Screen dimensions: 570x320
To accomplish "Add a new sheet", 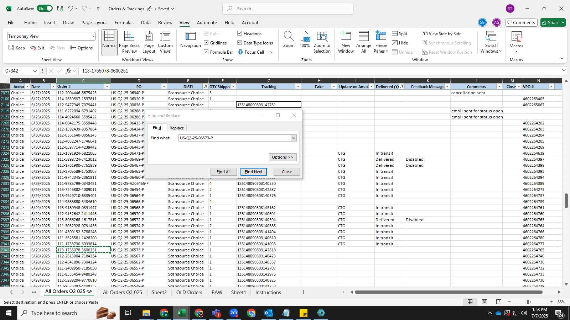I will (303, 292).
